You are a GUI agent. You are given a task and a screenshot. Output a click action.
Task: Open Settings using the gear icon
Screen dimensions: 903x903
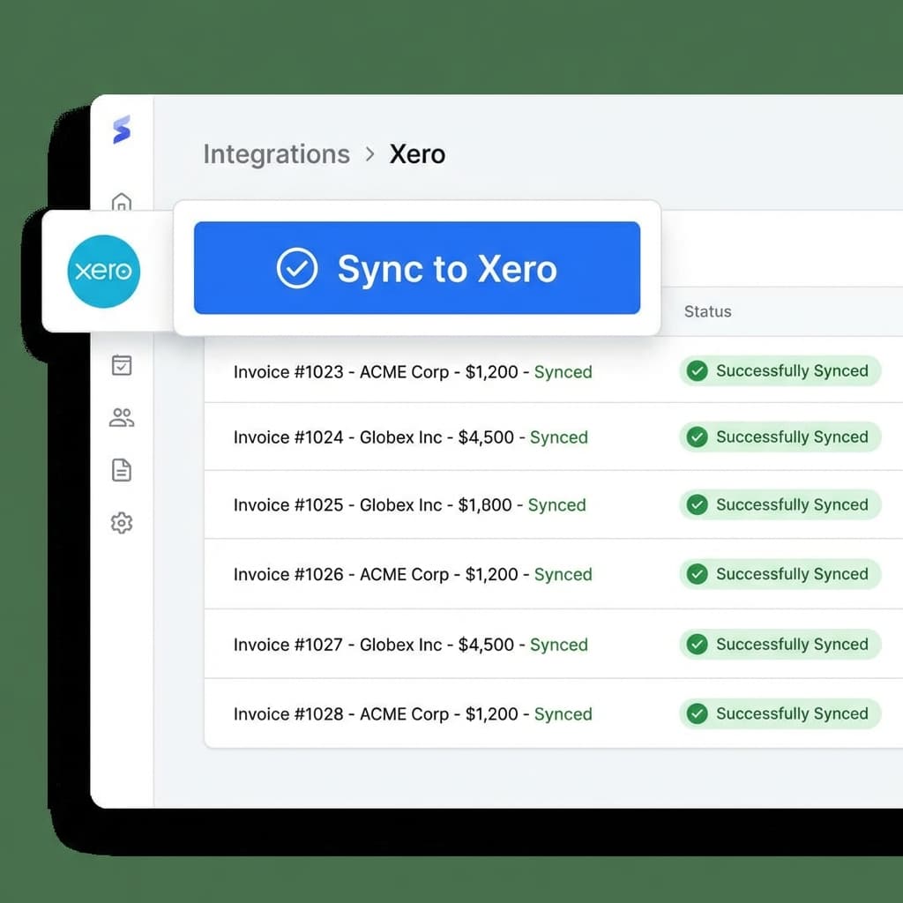click(x=121, y=523)
